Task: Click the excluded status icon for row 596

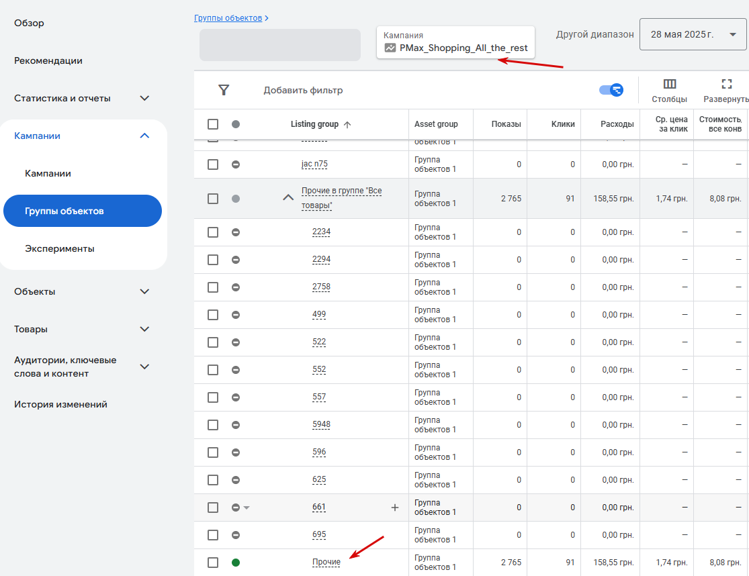Action: 236,452
